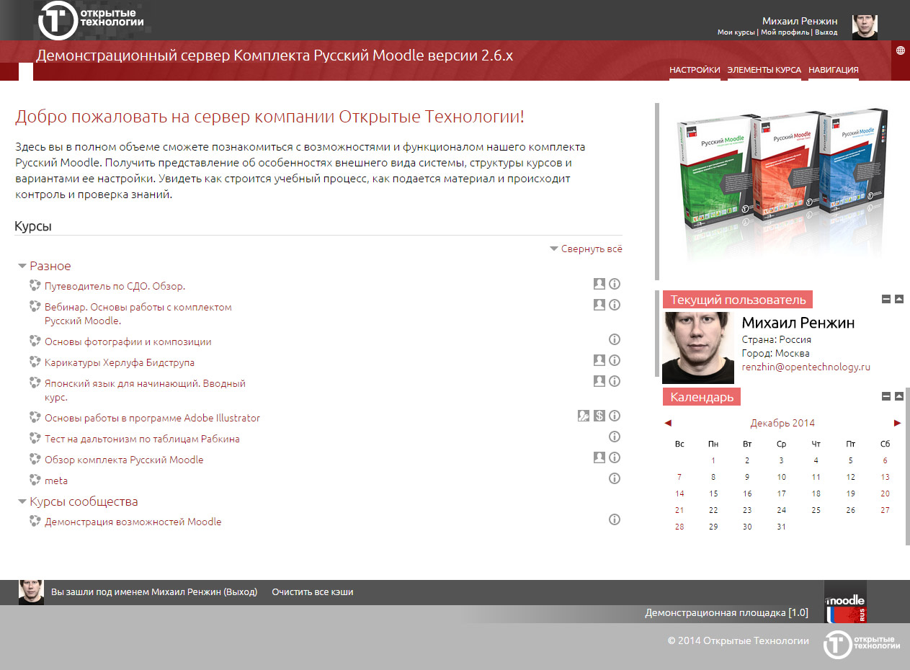Open info icon for Вебинар course
The height and width of the screenshot is (670, 910).
[x=615, y=305]
